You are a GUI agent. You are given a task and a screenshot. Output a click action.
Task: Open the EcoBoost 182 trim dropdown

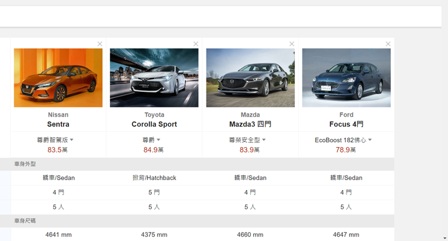coord(343,140)
